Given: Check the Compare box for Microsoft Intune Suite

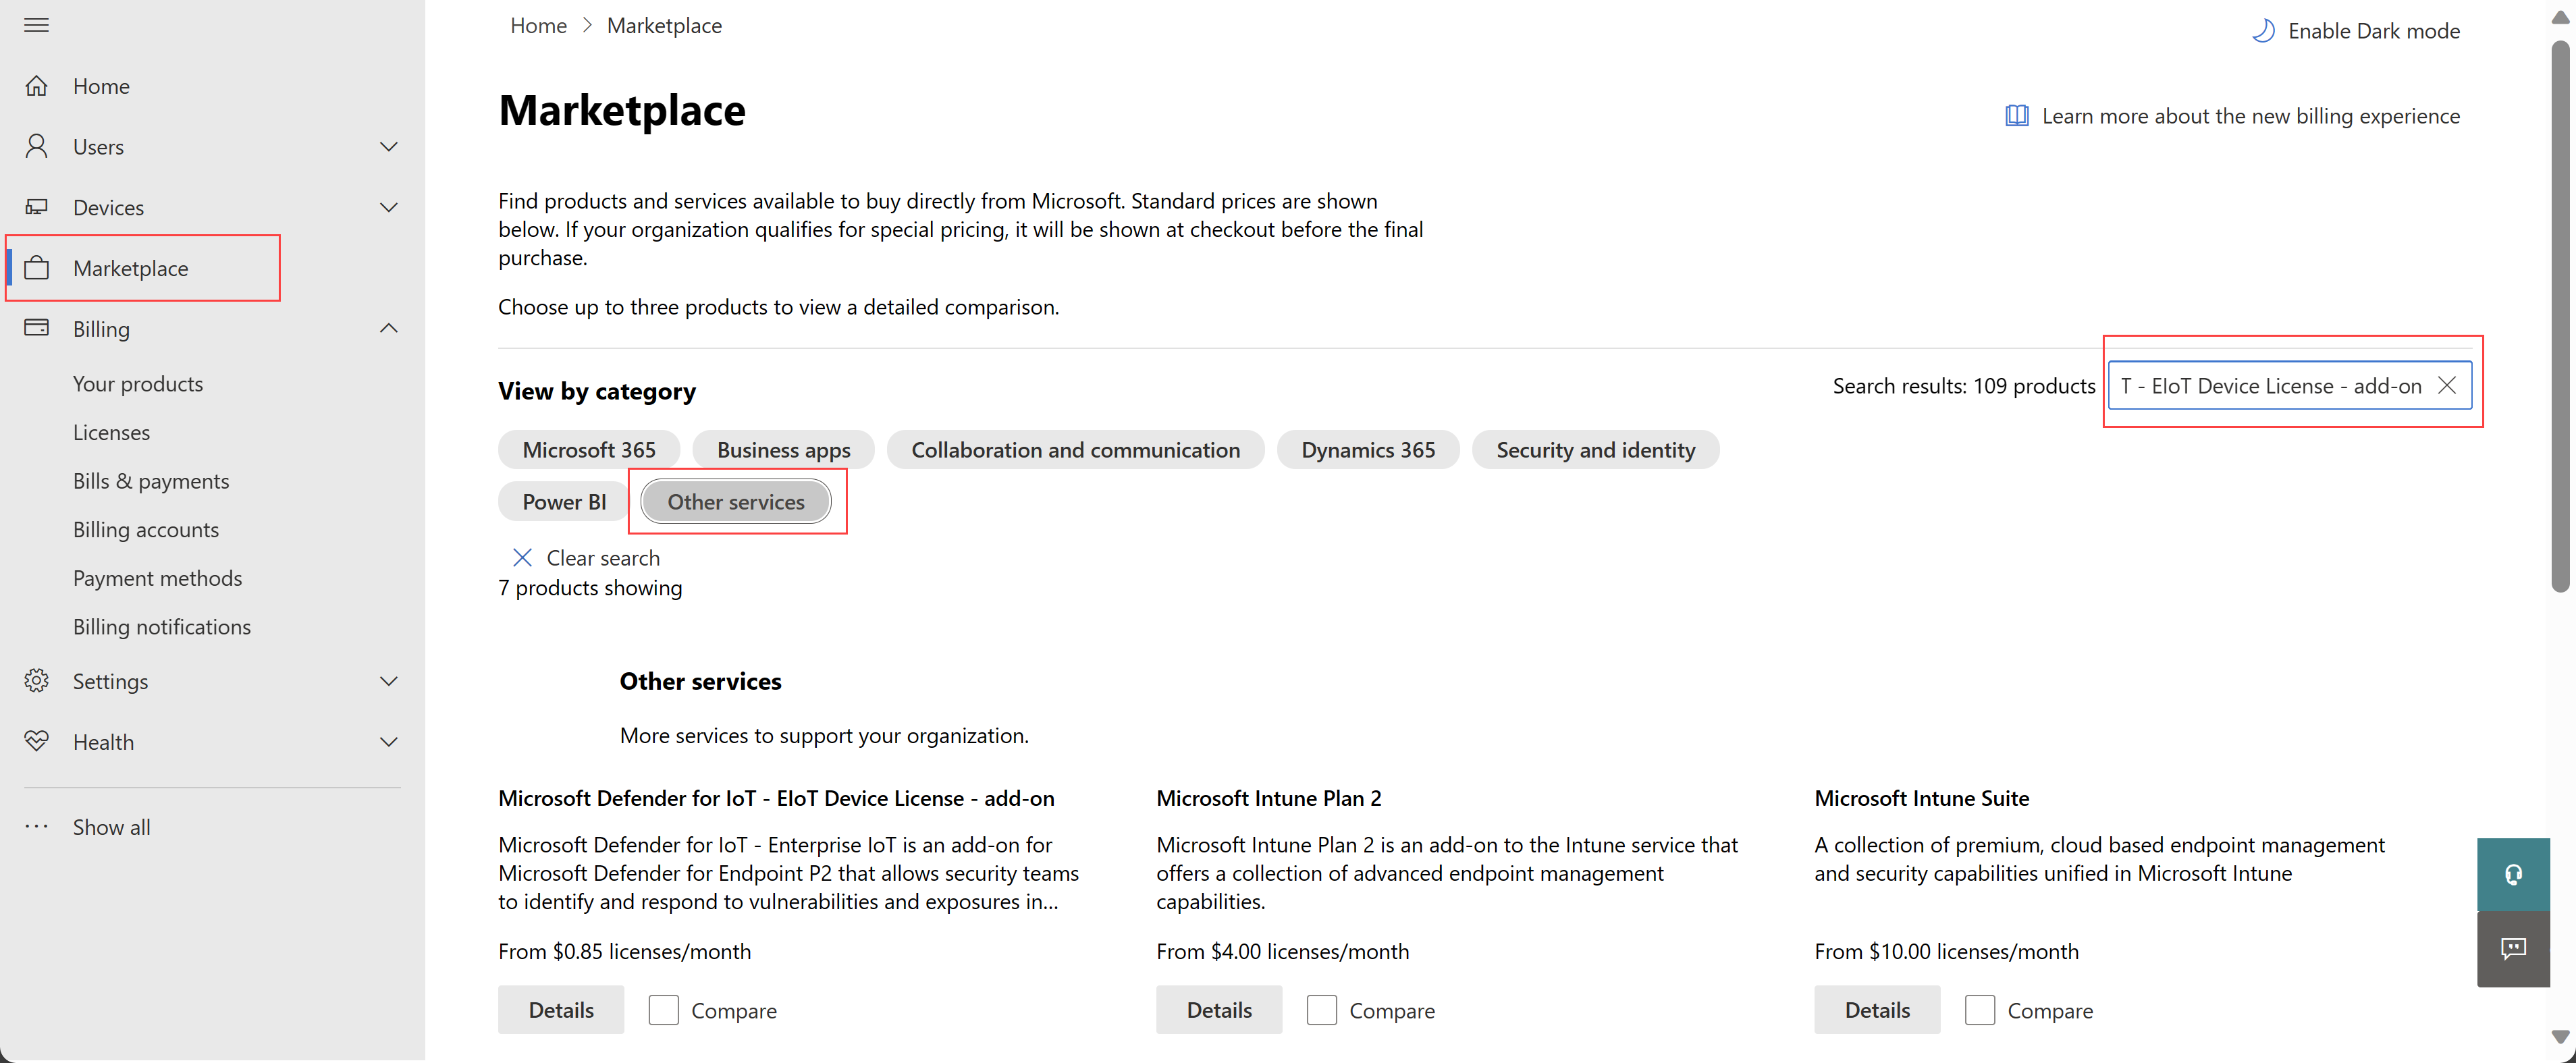Looking at the screenshot, I should (x=1978, y=1009).
